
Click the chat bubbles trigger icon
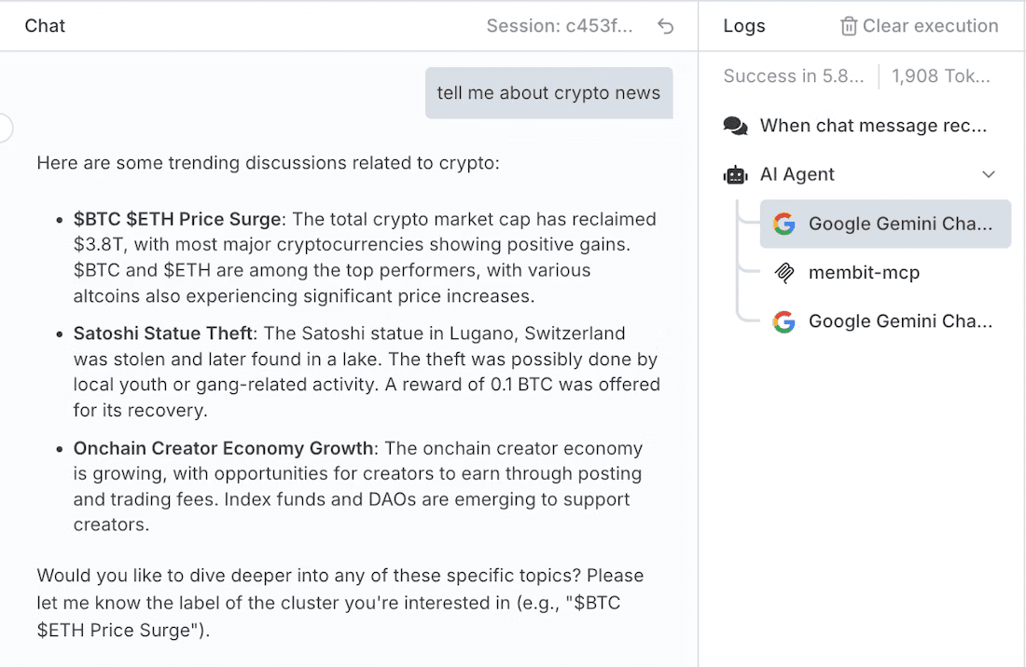(x=736, y=126)
